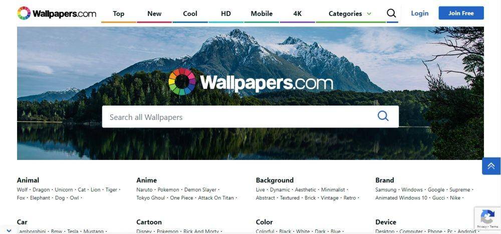Switch to the New wallpapers tab

[x=154, y=13]
